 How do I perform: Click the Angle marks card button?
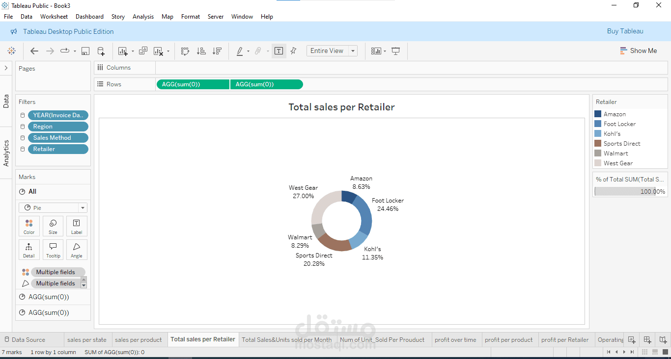pyautogui.click(x=77, y=250)
